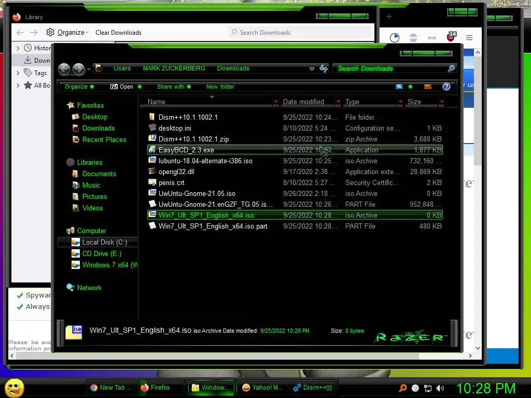The image size is (531, 398).
Task: Open the Date modified column filter dropdown
Action: point(338,102)
